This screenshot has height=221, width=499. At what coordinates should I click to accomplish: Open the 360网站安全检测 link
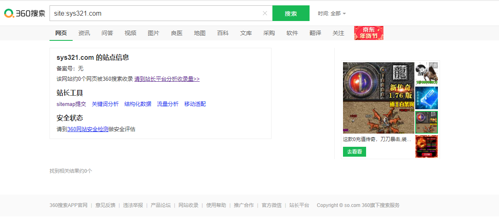(x=88, y=129)
